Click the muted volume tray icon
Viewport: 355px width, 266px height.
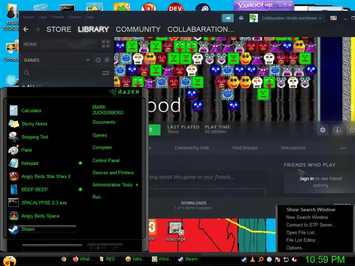(x=294, y=259)
